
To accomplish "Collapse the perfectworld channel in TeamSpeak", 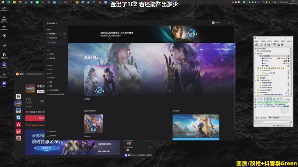I will 258,71.
